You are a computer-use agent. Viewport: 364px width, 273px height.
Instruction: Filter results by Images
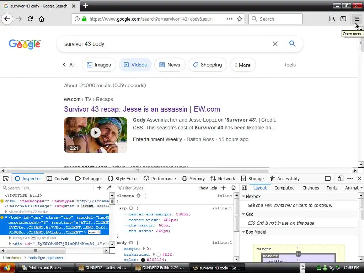(99, 65)
